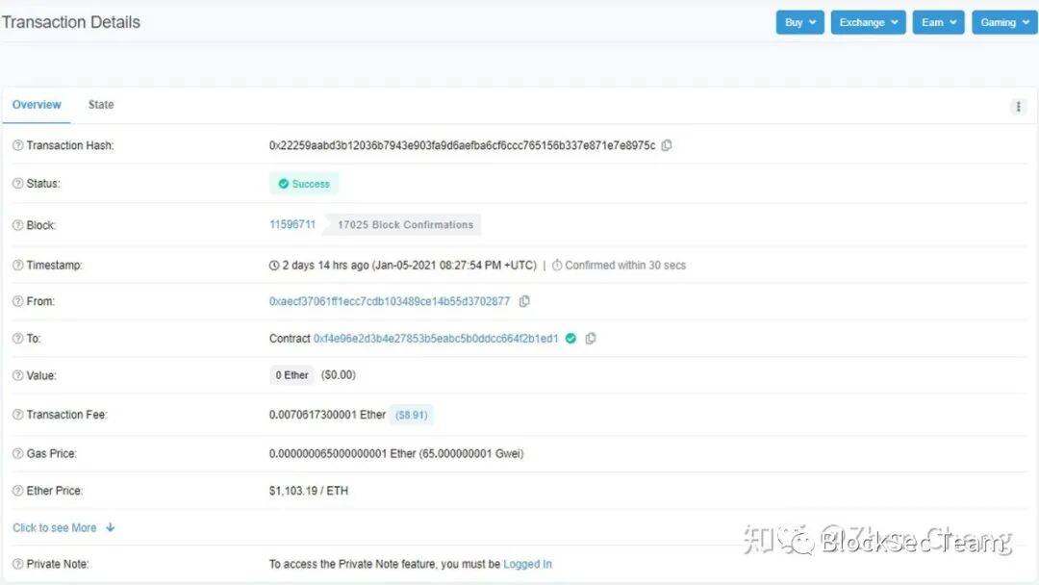This screenshot has width=1039, height=585.
Task: Click help icon beside Value
Action: point(18,375)
